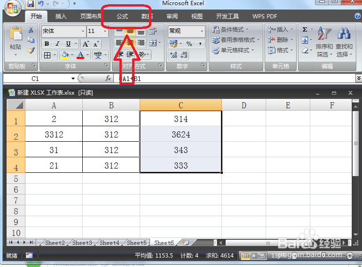Viewport: 362px width, 267px height.
Task: Switch to Sheet5 tab
Action: [x=137, y=243]
